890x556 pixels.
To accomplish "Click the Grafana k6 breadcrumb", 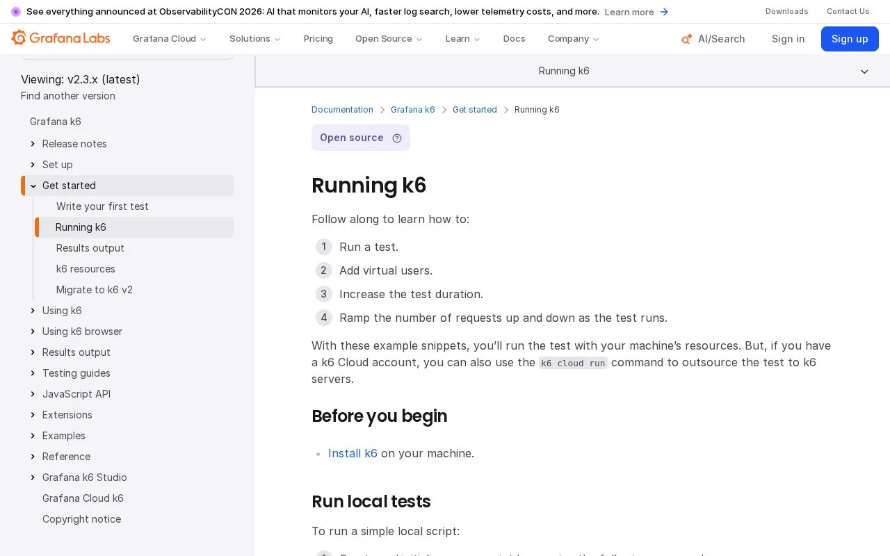I will coord(413,110).
